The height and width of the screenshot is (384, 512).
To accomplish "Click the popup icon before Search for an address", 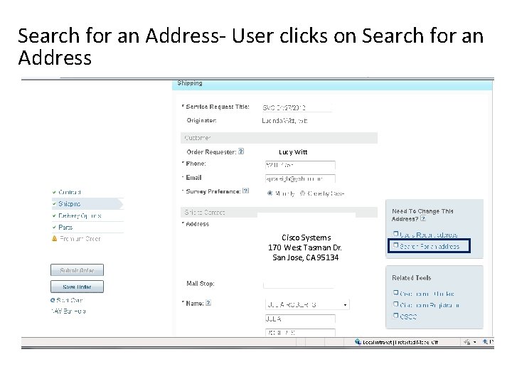I will [x=395, y=245].
